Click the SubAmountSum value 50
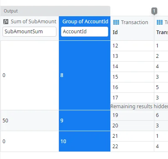The height and width of the screenshot is (159, 168). point(30,121)
